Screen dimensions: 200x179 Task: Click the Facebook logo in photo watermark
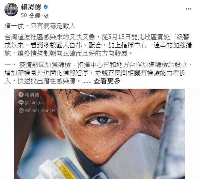[21, 94]
